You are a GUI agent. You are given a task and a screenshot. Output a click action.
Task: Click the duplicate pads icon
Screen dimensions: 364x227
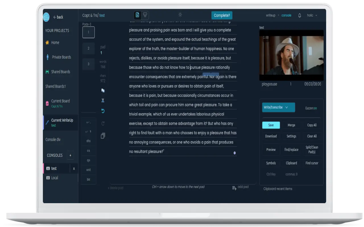click(x=103, y=136)
